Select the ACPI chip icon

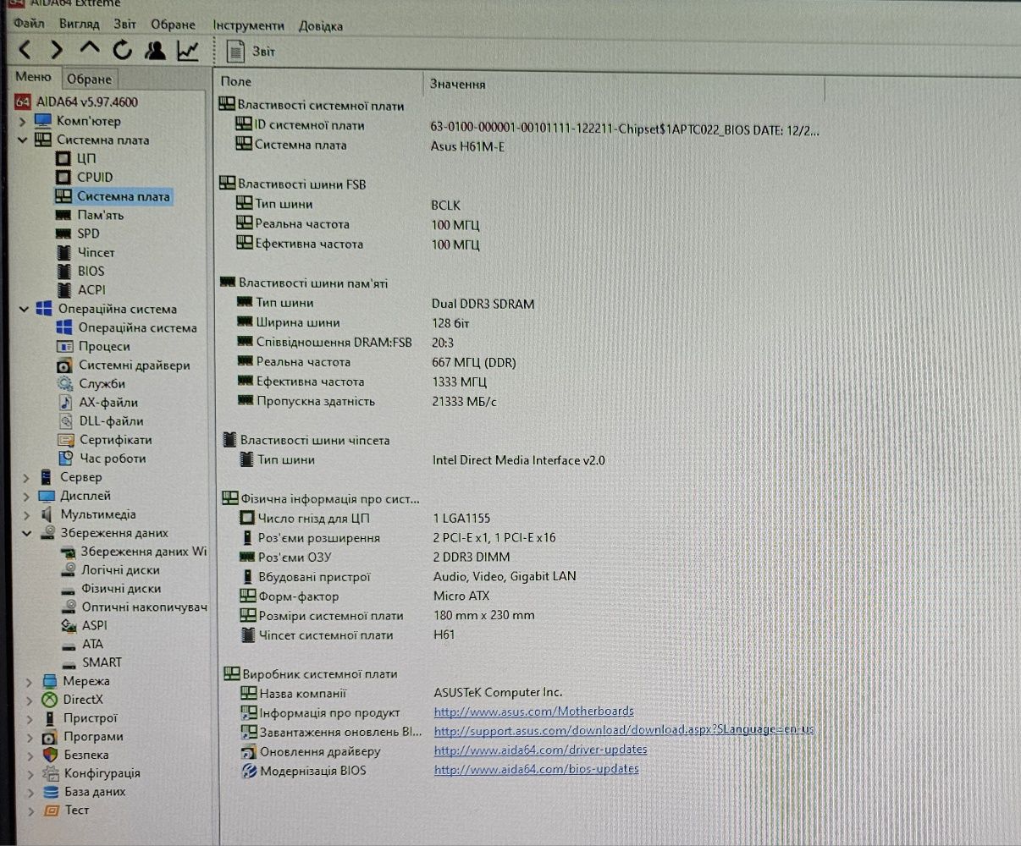click(x=63, y=289)
